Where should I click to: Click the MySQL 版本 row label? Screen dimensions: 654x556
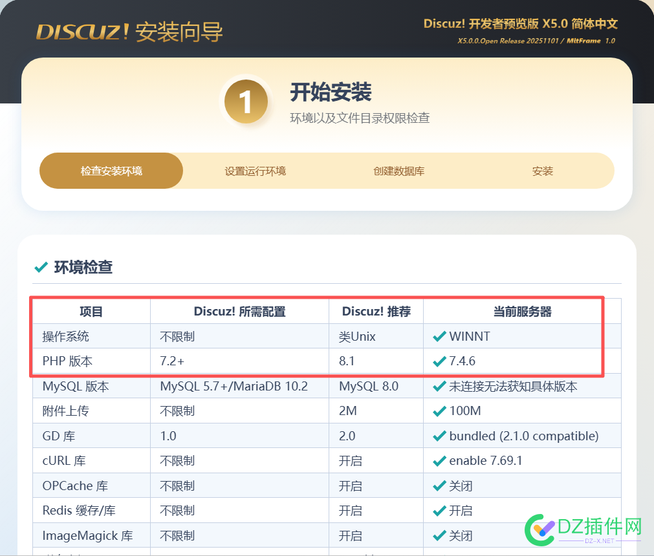pos(76,387)
